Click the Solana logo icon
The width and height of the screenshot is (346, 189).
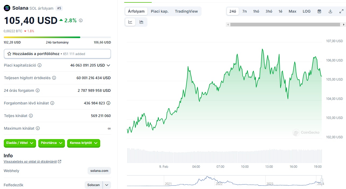point(7,8)
